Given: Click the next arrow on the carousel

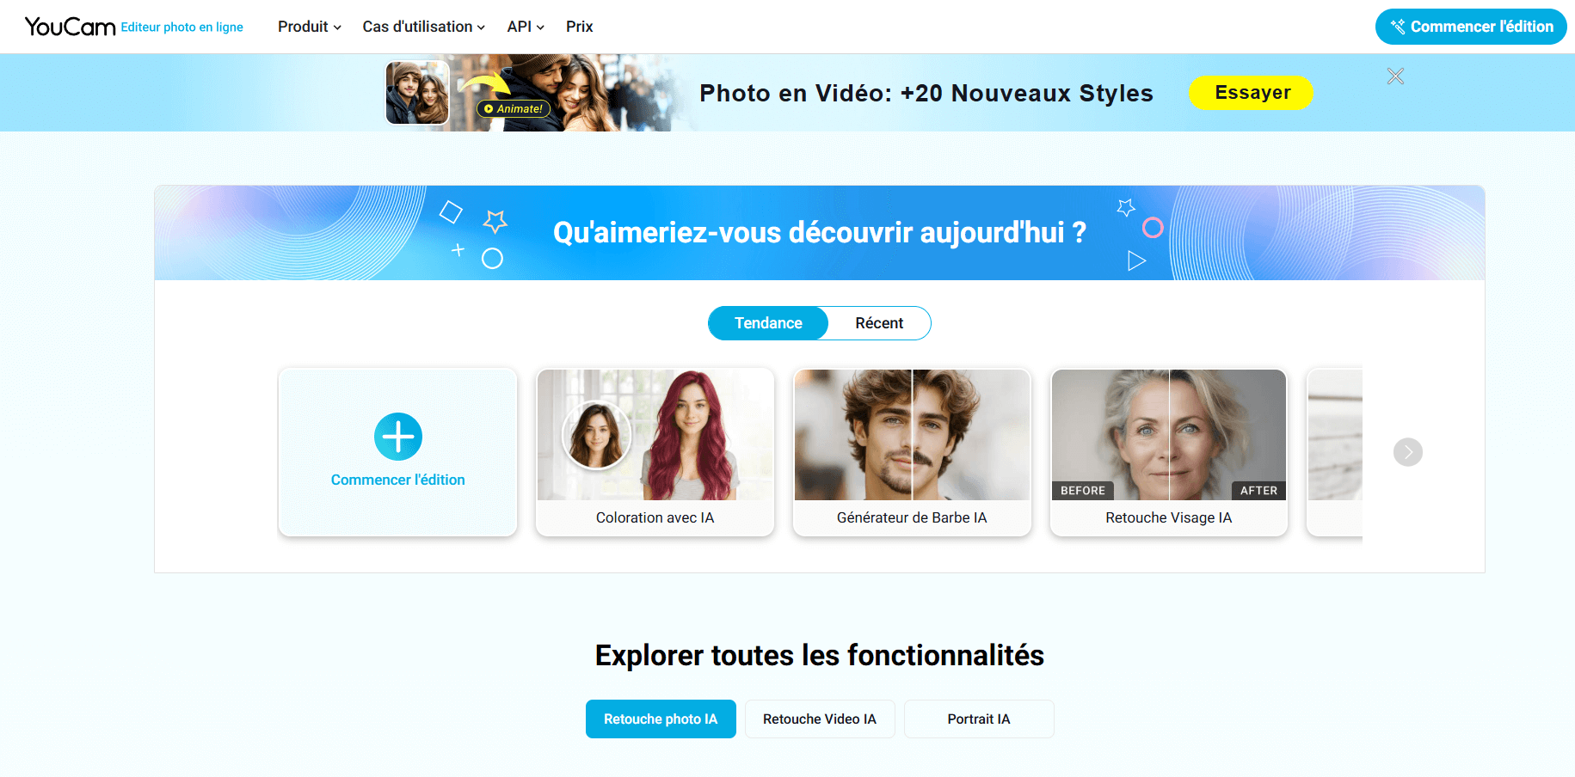Looking at the screenshot, I should (1408, 452).
